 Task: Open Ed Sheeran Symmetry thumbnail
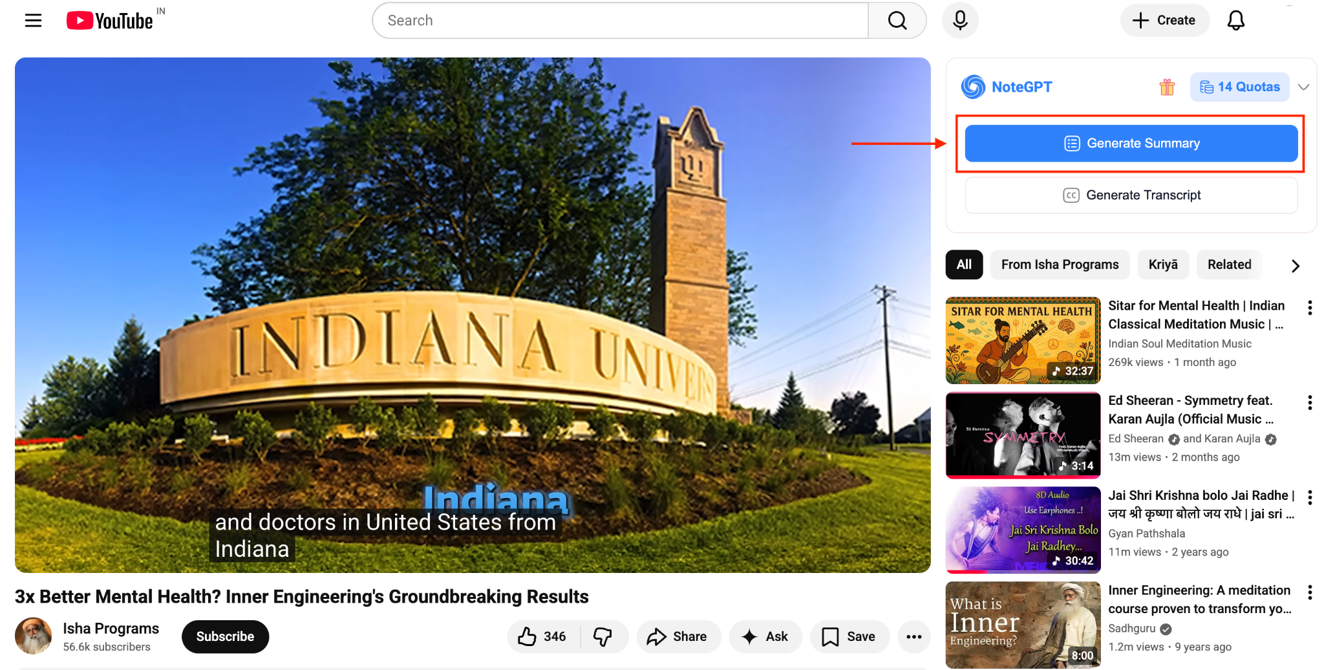[x=1023, y=435]
